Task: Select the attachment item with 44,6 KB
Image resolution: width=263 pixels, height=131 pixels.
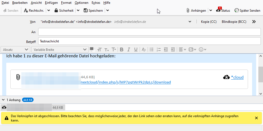Action: click(x=33, y=107)
